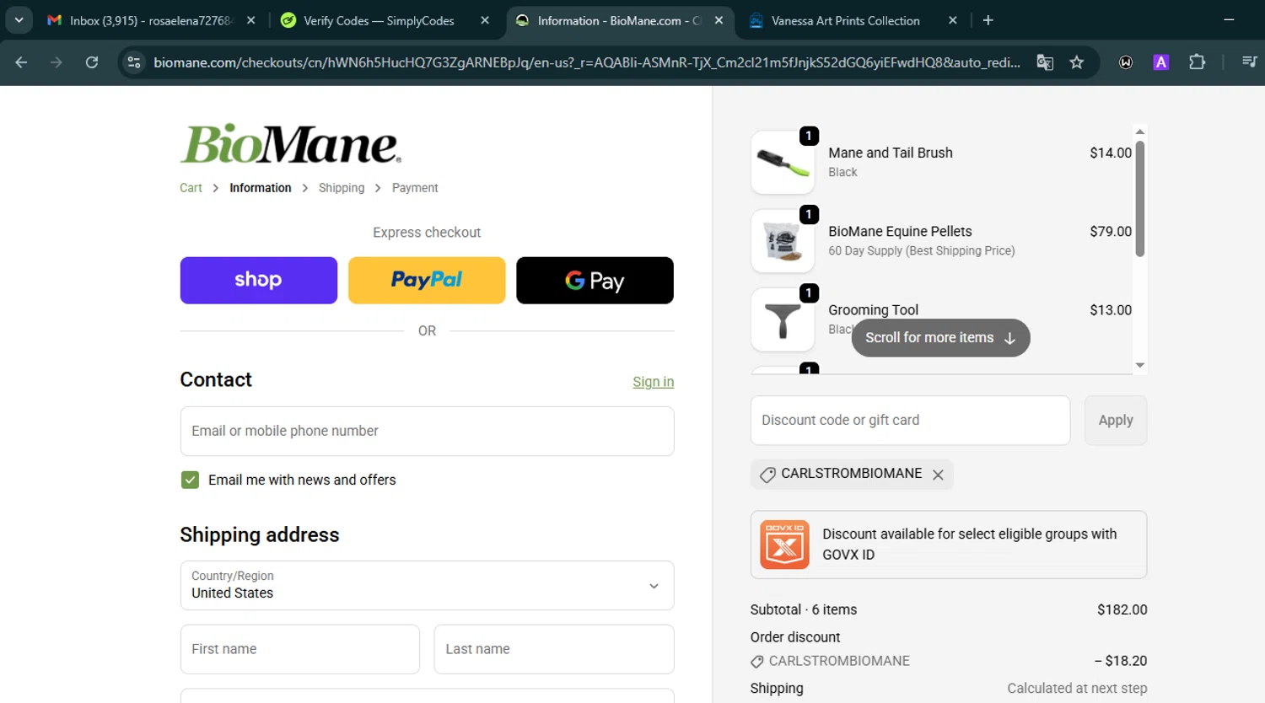Open the Extensions puzzle icon
Viewport: 1265px width, 703px height.
1197,62
